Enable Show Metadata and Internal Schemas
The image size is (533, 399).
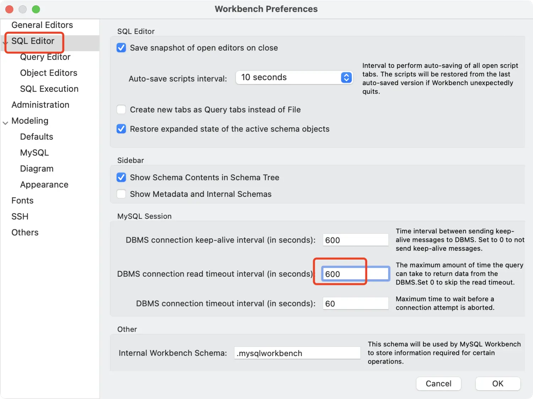(x=122, y=194)
